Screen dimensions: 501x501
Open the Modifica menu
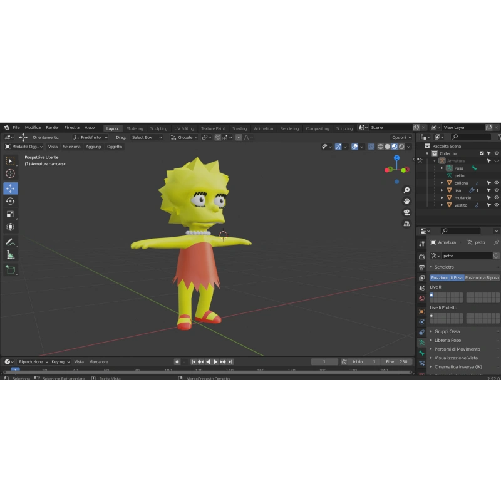(33, 128)
